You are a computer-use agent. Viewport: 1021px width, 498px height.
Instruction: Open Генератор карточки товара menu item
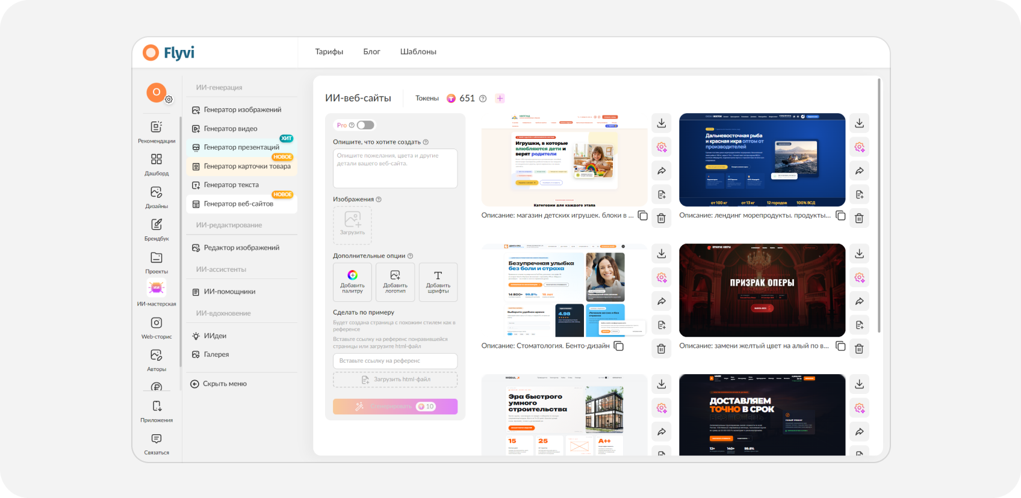tap(242, 166)
